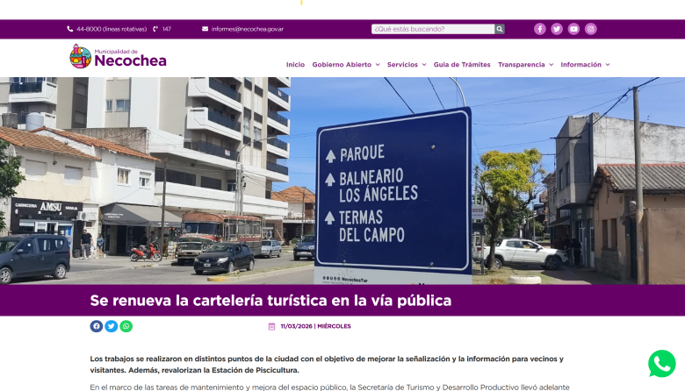Open the Instagram profile in the top bar
Screen dimensions: 685x391
[591, 29]
